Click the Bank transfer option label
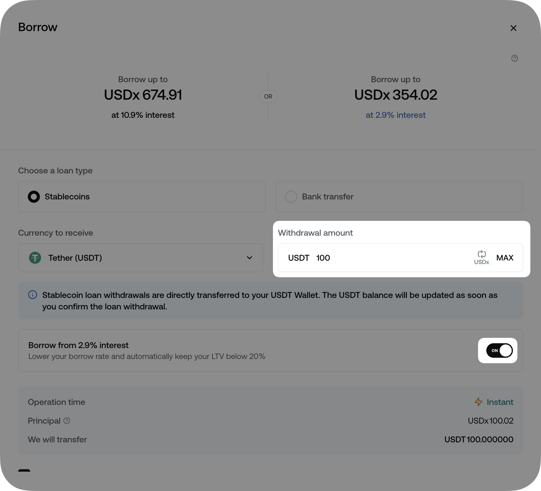Screen dimensions: 541x491 [x=327, y=197]
